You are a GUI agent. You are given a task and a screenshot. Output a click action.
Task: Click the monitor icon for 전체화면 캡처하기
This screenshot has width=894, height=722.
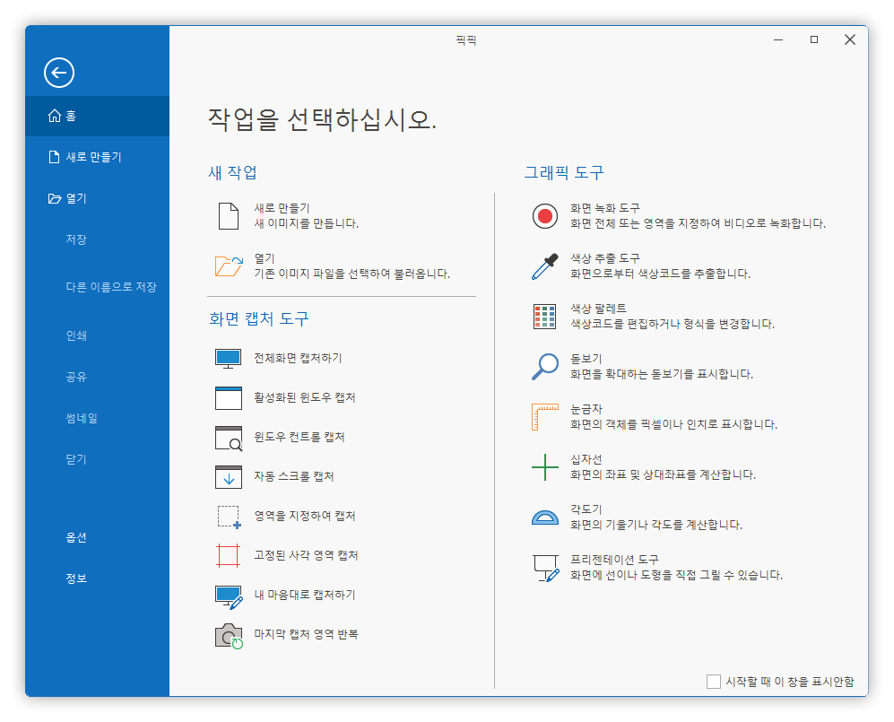(x=228, y=359)
